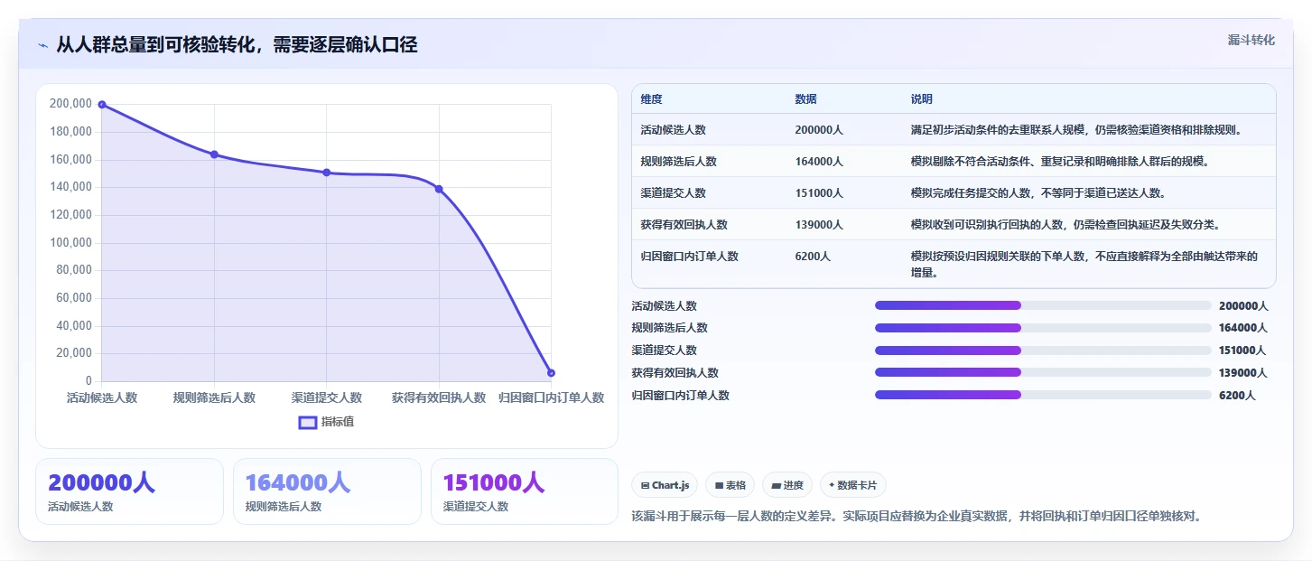Click the chart point for 渠道提交人数
The image size is (1312, 561).
coord(327,173)
